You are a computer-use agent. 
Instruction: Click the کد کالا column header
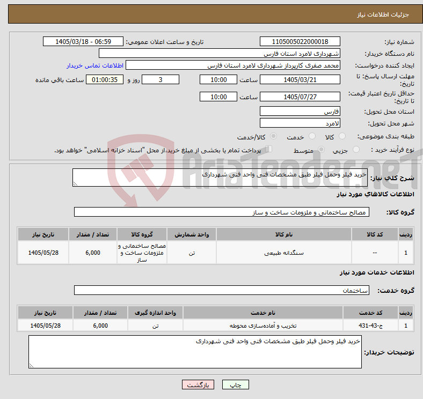coord(375,234)
